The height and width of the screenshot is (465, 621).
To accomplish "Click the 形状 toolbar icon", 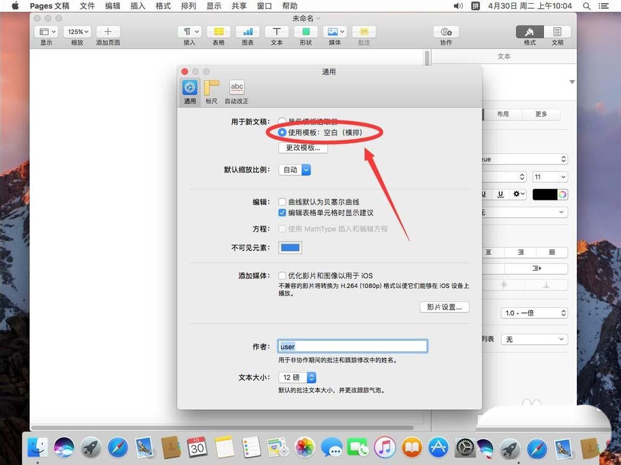I will (306, 33).
